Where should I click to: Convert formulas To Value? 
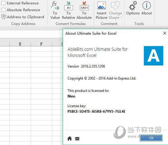tap(55, 10)
